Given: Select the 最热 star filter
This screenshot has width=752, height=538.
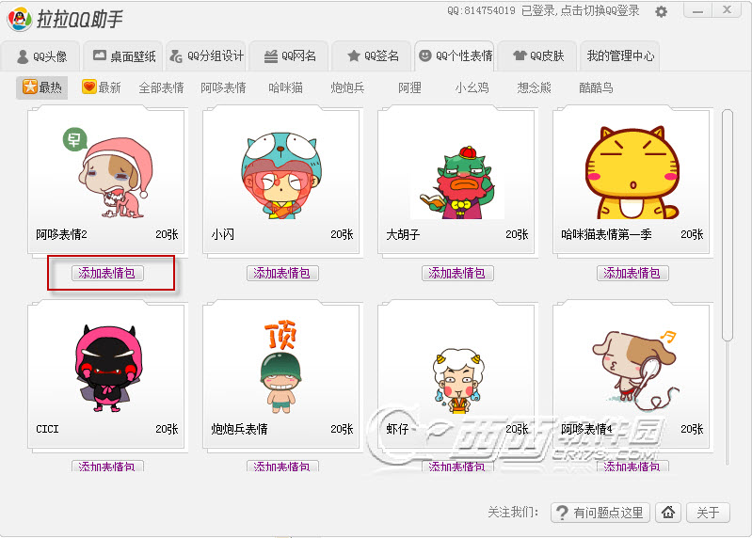Looking at the screenshot, I should tap(41, 87).
